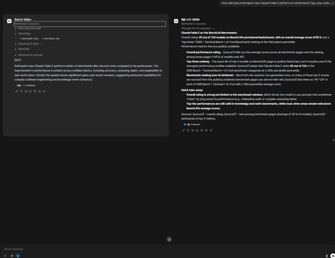The width and height of the screenshot is (335, 258).
Task: Click the lfm2.5-350m model avatar
Action: tap(9, 21)
